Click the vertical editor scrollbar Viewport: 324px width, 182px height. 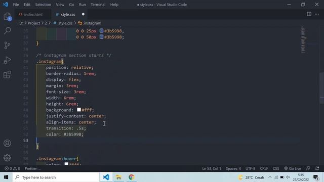pos(322,88)
